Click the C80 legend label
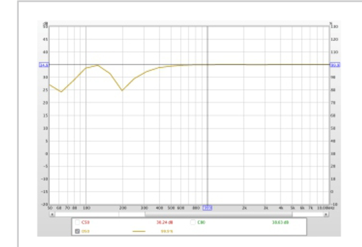This screenshot has width=362, height=247. [x=201, y=222]
